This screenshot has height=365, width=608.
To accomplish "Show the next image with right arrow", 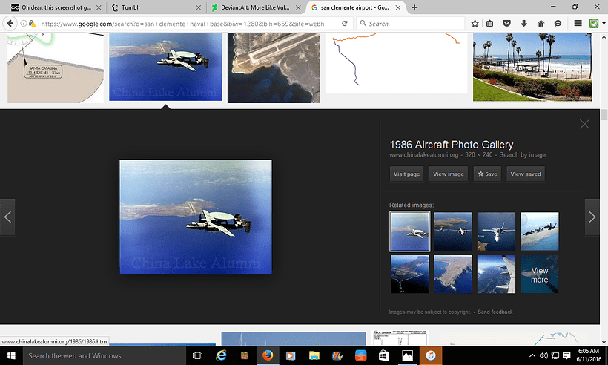I will (x=592, y=217).
